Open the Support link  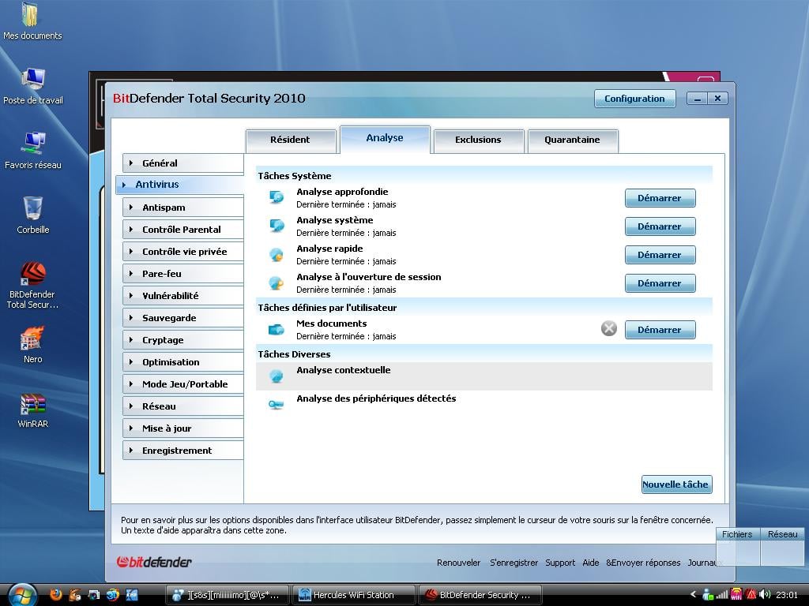pos(560,563)
